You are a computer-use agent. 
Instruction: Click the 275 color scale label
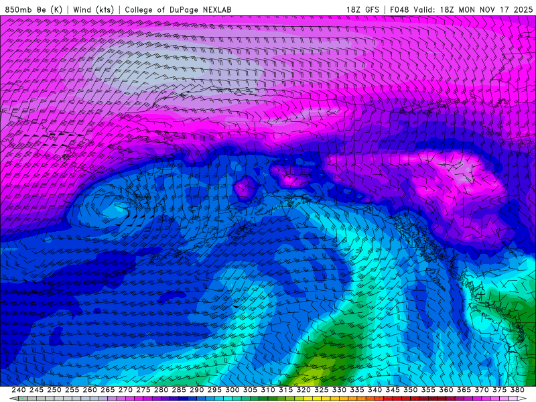(x=143, y=390)
